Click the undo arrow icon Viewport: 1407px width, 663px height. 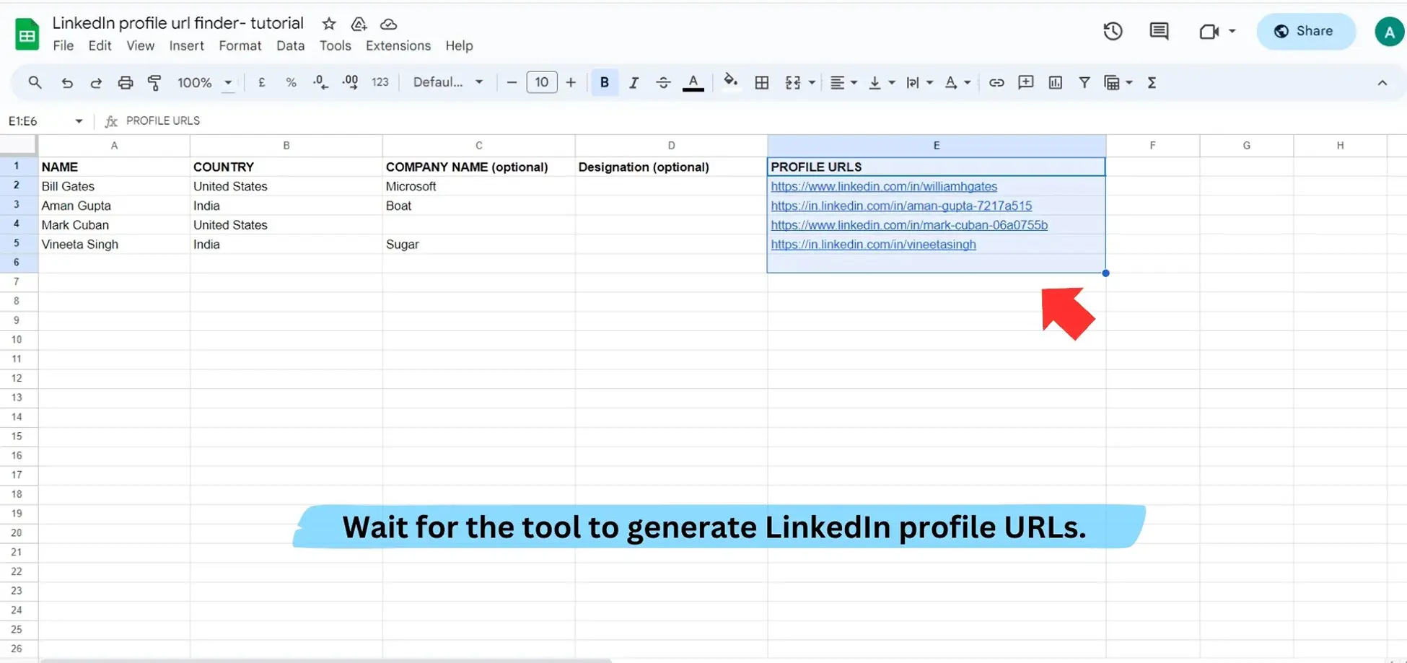(66, 82)
